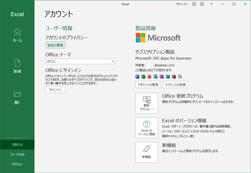The width and height of the screenshot is (251, 173).
Task: Click the 製品情報 heading
Action: click(145, 28)
